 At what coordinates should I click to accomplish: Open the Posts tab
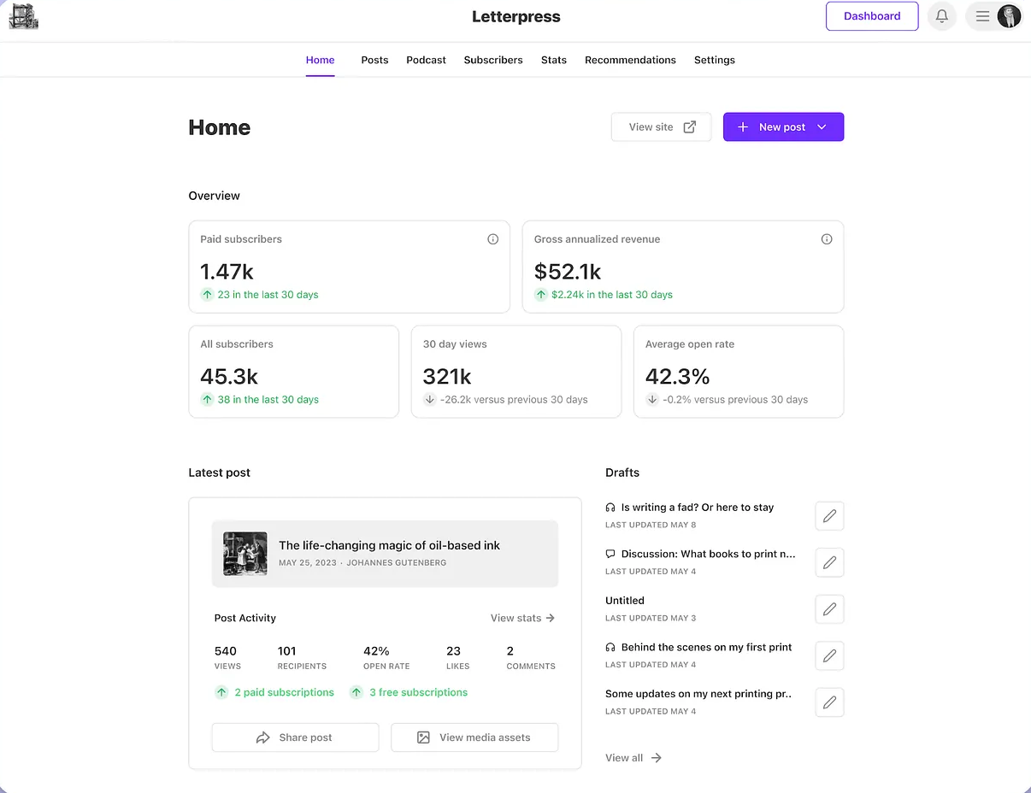374,60
